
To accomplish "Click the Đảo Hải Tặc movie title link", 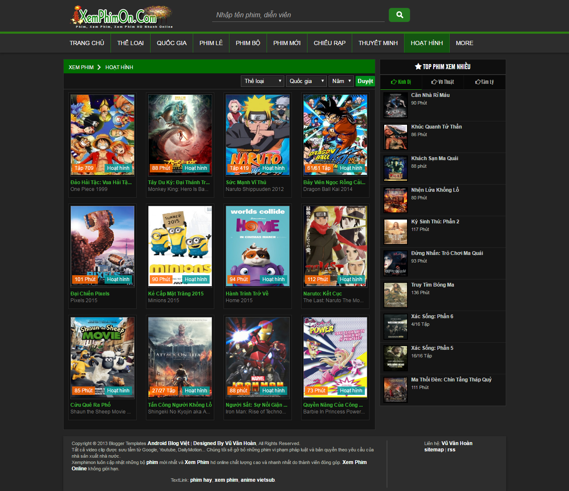I will coord(101,182).
